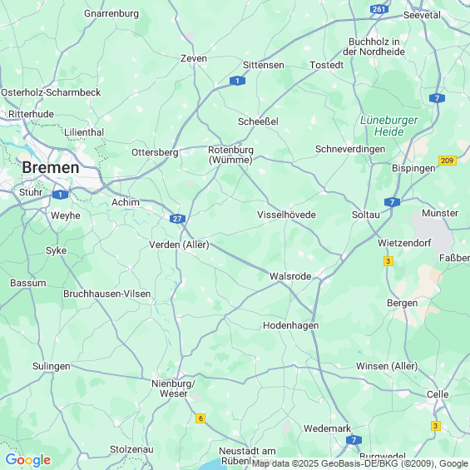Screen dimensions: 470x470
Task: Click the yellow B6 road shield
Action: 200,418
